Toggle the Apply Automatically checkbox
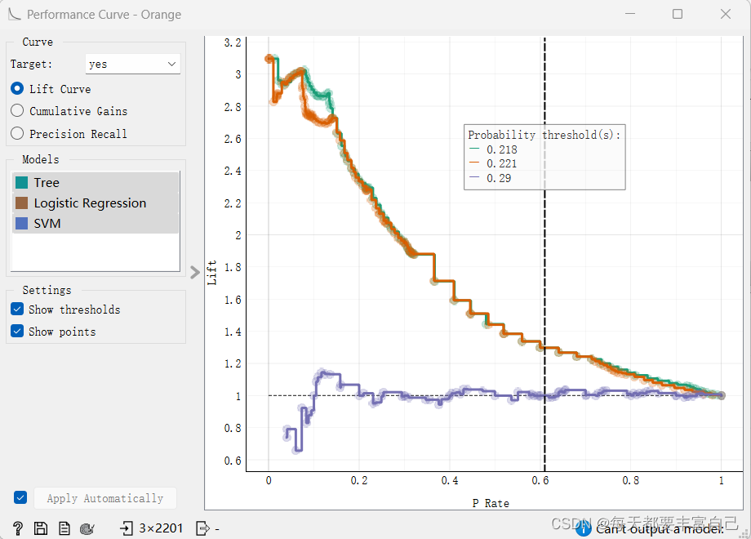This screenshot has height=539, width=751. click(x=20, y=497)
